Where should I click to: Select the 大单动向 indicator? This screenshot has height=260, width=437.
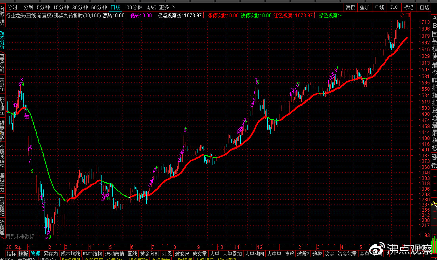(255, 254)
